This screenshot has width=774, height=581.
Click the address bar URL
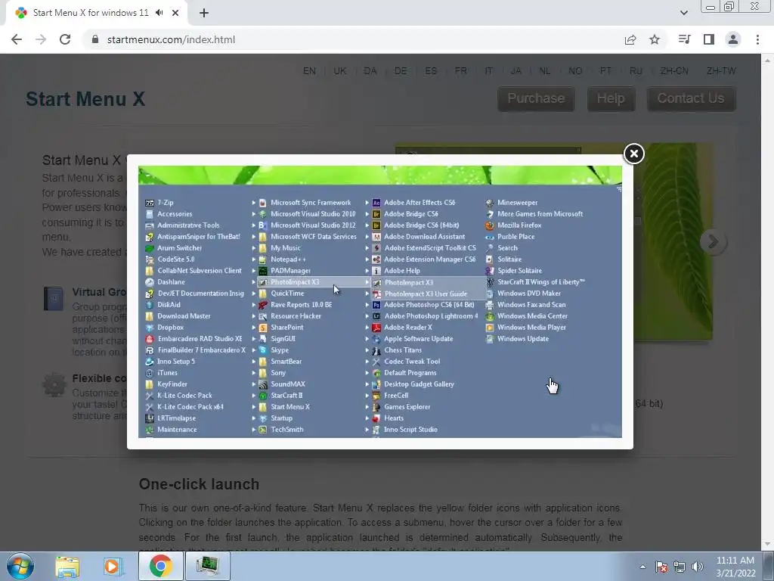click(x=171, y=39)
